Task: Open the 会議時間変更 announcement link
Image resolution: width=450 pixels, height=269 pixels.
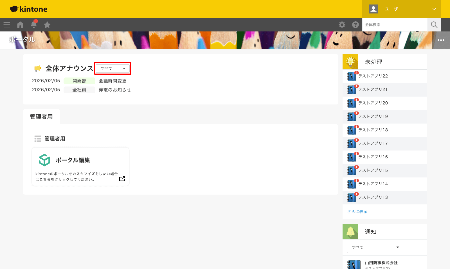Action: (x=112, y=81)
